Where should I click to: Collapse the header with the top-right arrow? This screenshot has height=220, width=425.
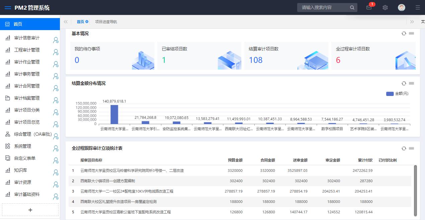[x=423, y=22]
